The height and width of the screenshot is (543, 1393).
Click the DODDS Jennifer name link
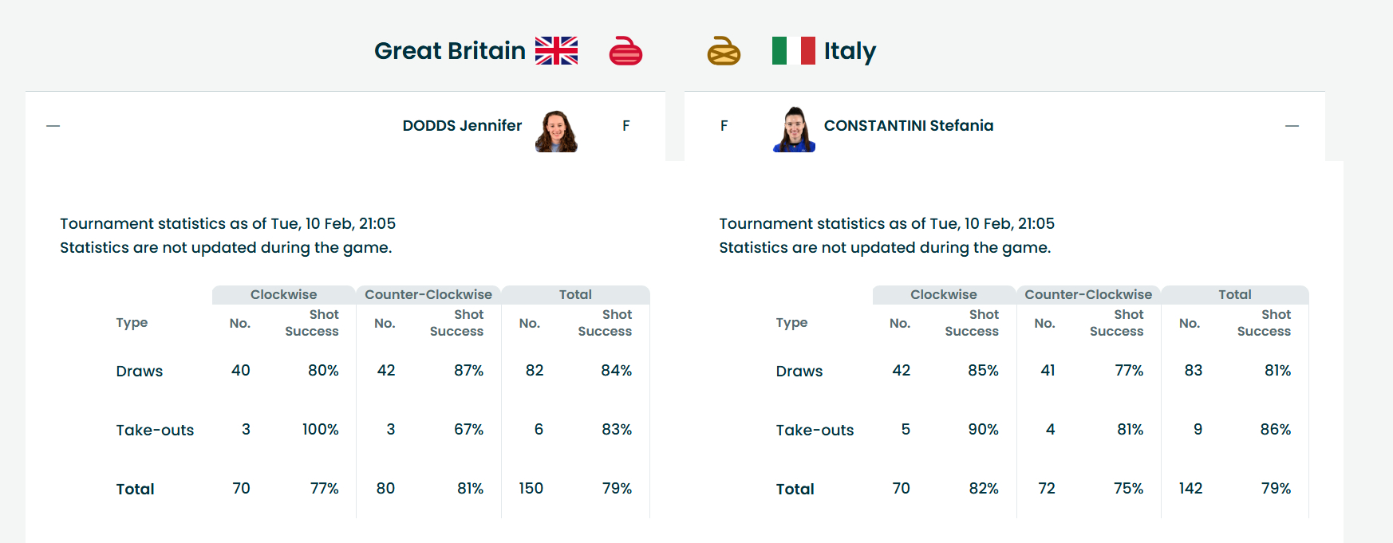pos(462,126)
